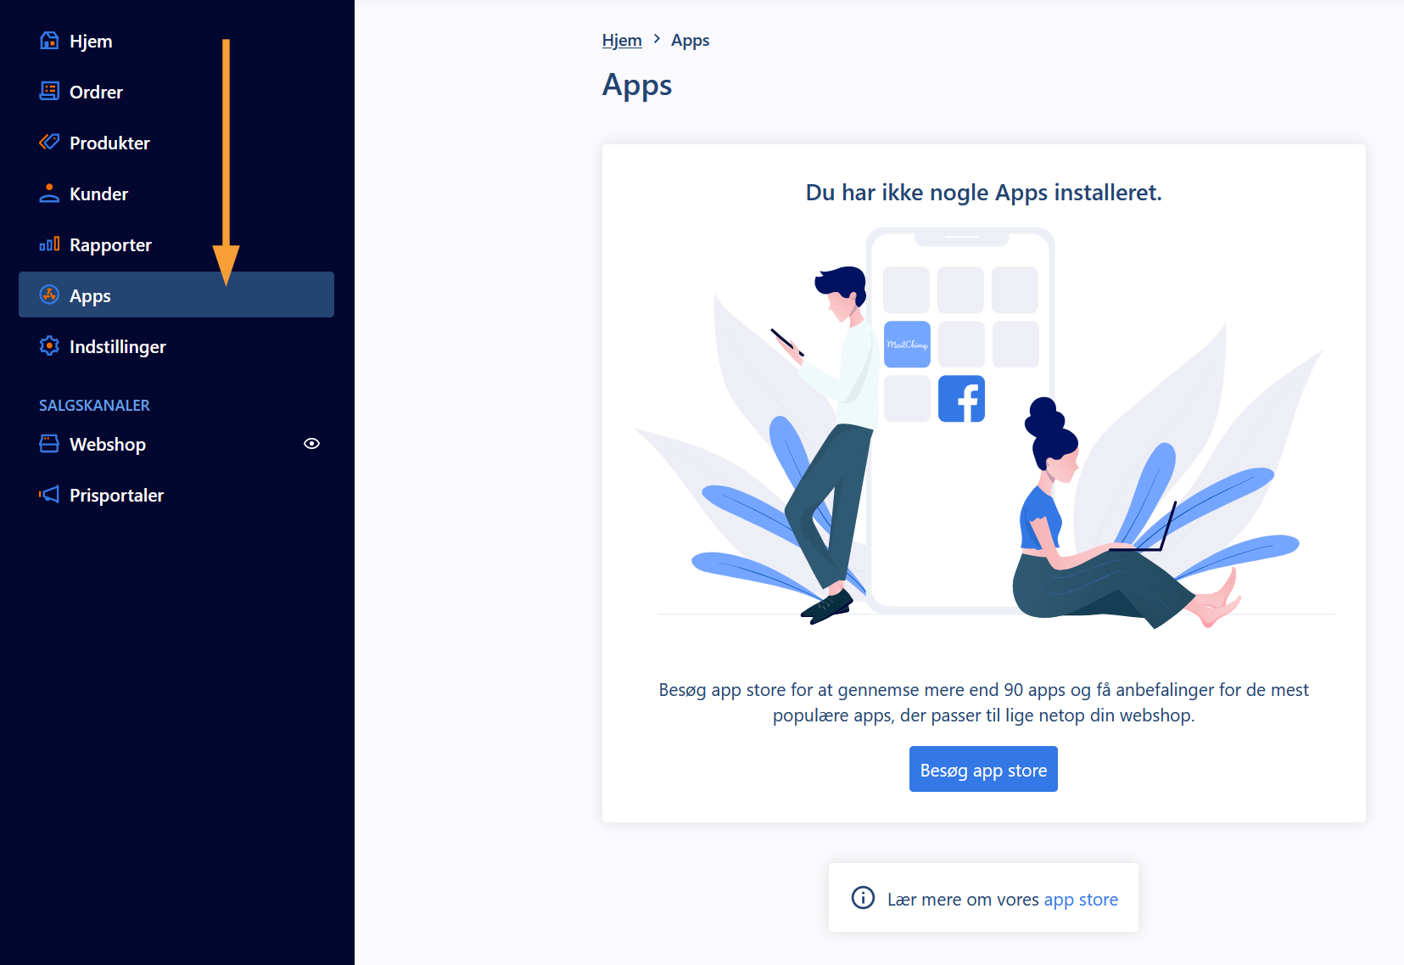Follow the blue app store link
Image resolution: width=1404 pixels, height=965 pixels.
pos(1081,900)
